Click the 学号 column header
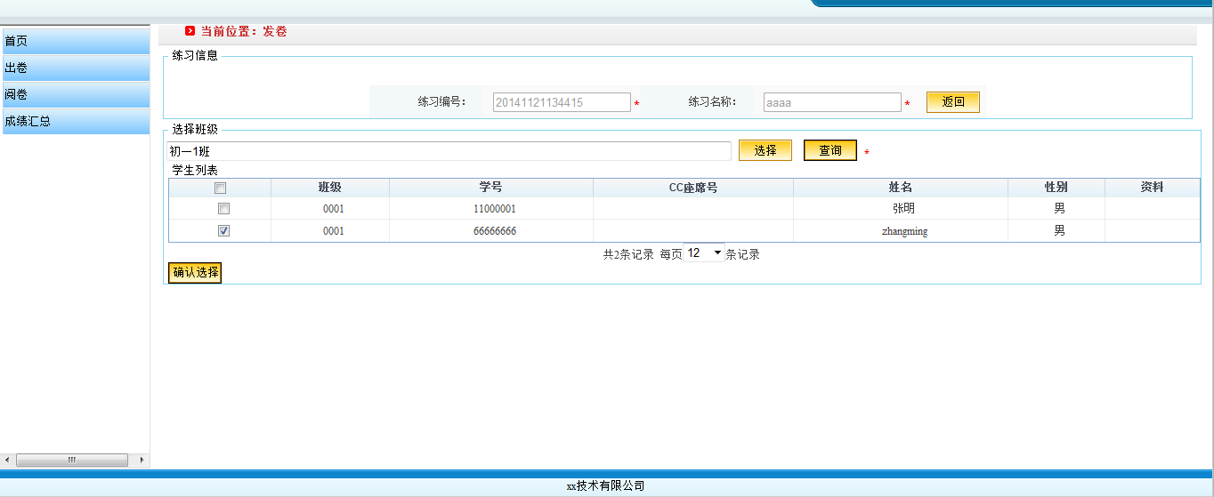This screenshot has width=1214, height=497. 491,188
